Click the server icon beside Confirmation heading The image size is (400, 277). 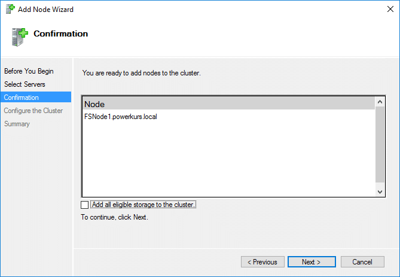(19, 37)
